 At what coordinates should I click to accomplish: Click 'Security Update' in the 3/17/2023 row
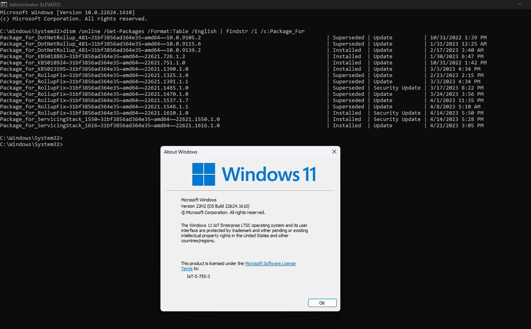(397, 88)
